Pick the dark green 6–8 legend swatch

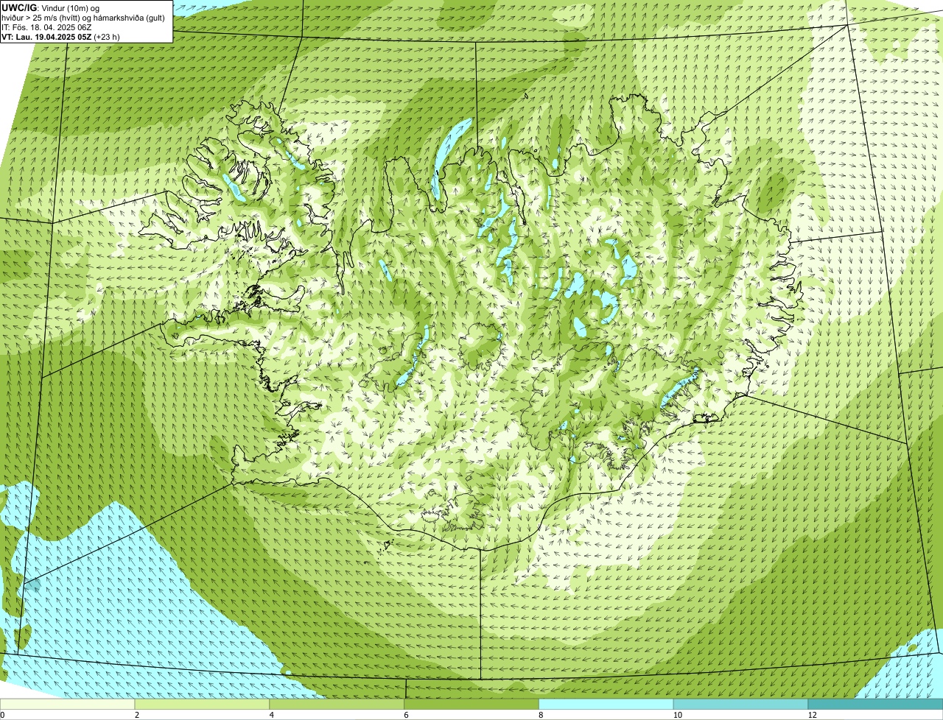point(471,704)
